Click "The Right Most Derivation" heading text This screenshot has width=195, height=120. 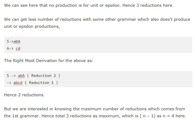[30, 60]
